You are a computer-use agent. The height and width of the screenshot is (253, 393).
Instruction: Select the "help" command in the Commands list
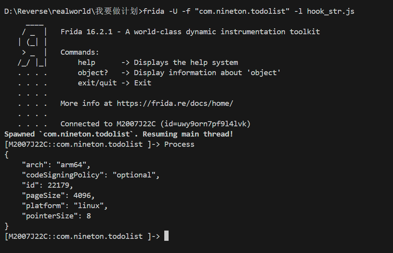tap(86, 63)
